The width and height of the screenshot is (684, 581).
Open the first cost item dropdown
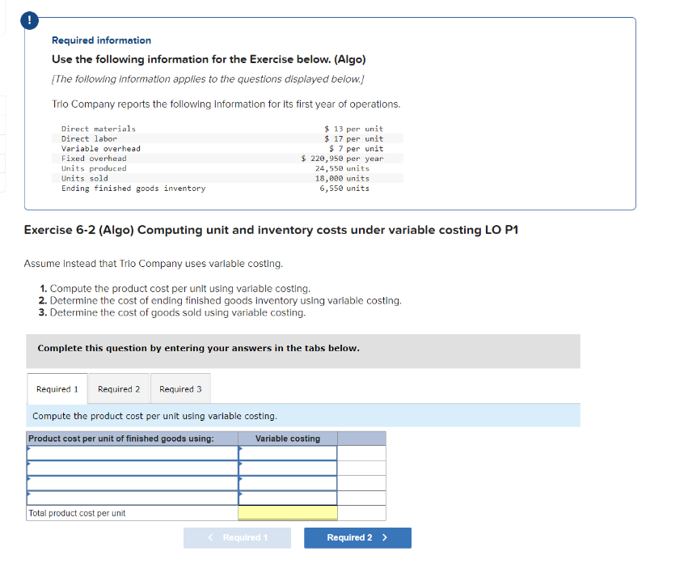[x=129, y=452]
